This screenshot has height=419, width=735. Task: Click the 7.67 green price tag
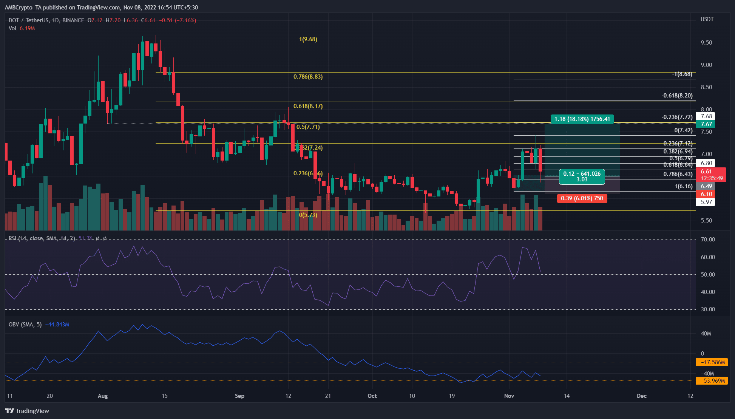(x=706, y=124)
